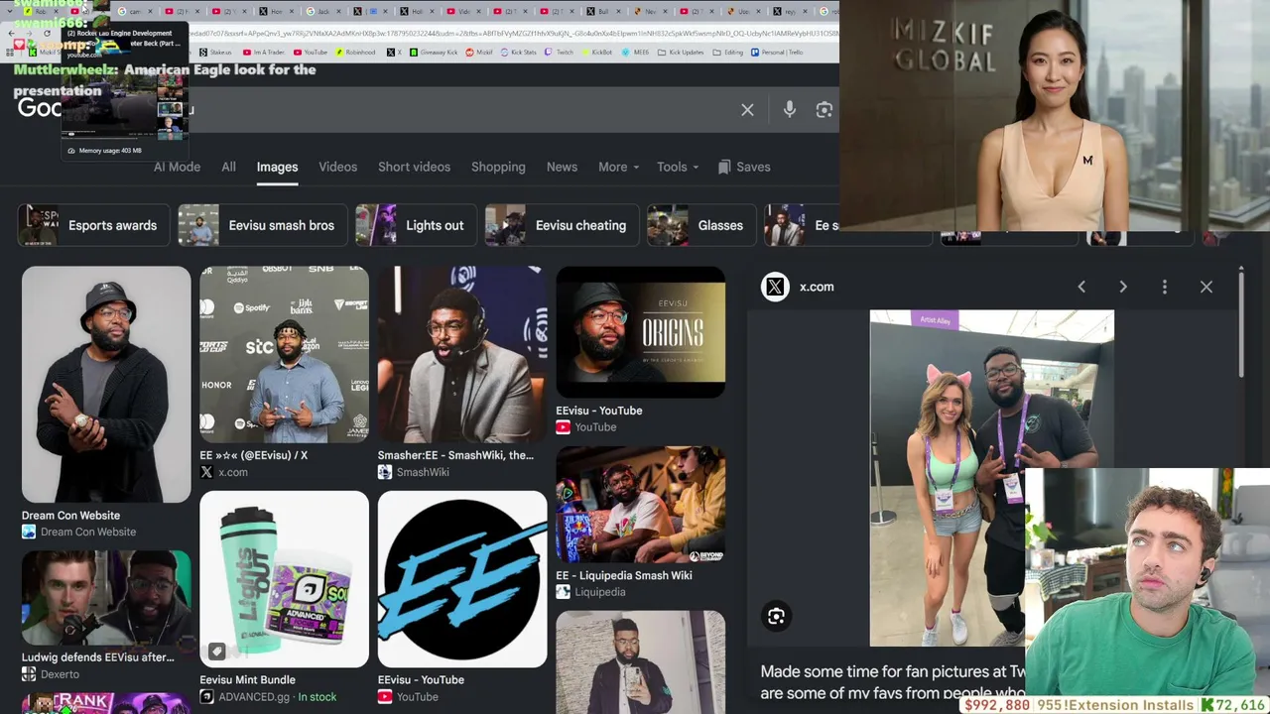The image size is (1270, 714).
Task: Open the Editing bookmark folder
Action: tap(728, 53)
